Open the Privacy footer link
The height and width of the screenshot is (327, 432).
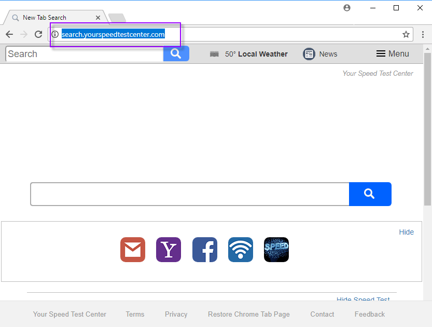(x=176, y=314)
